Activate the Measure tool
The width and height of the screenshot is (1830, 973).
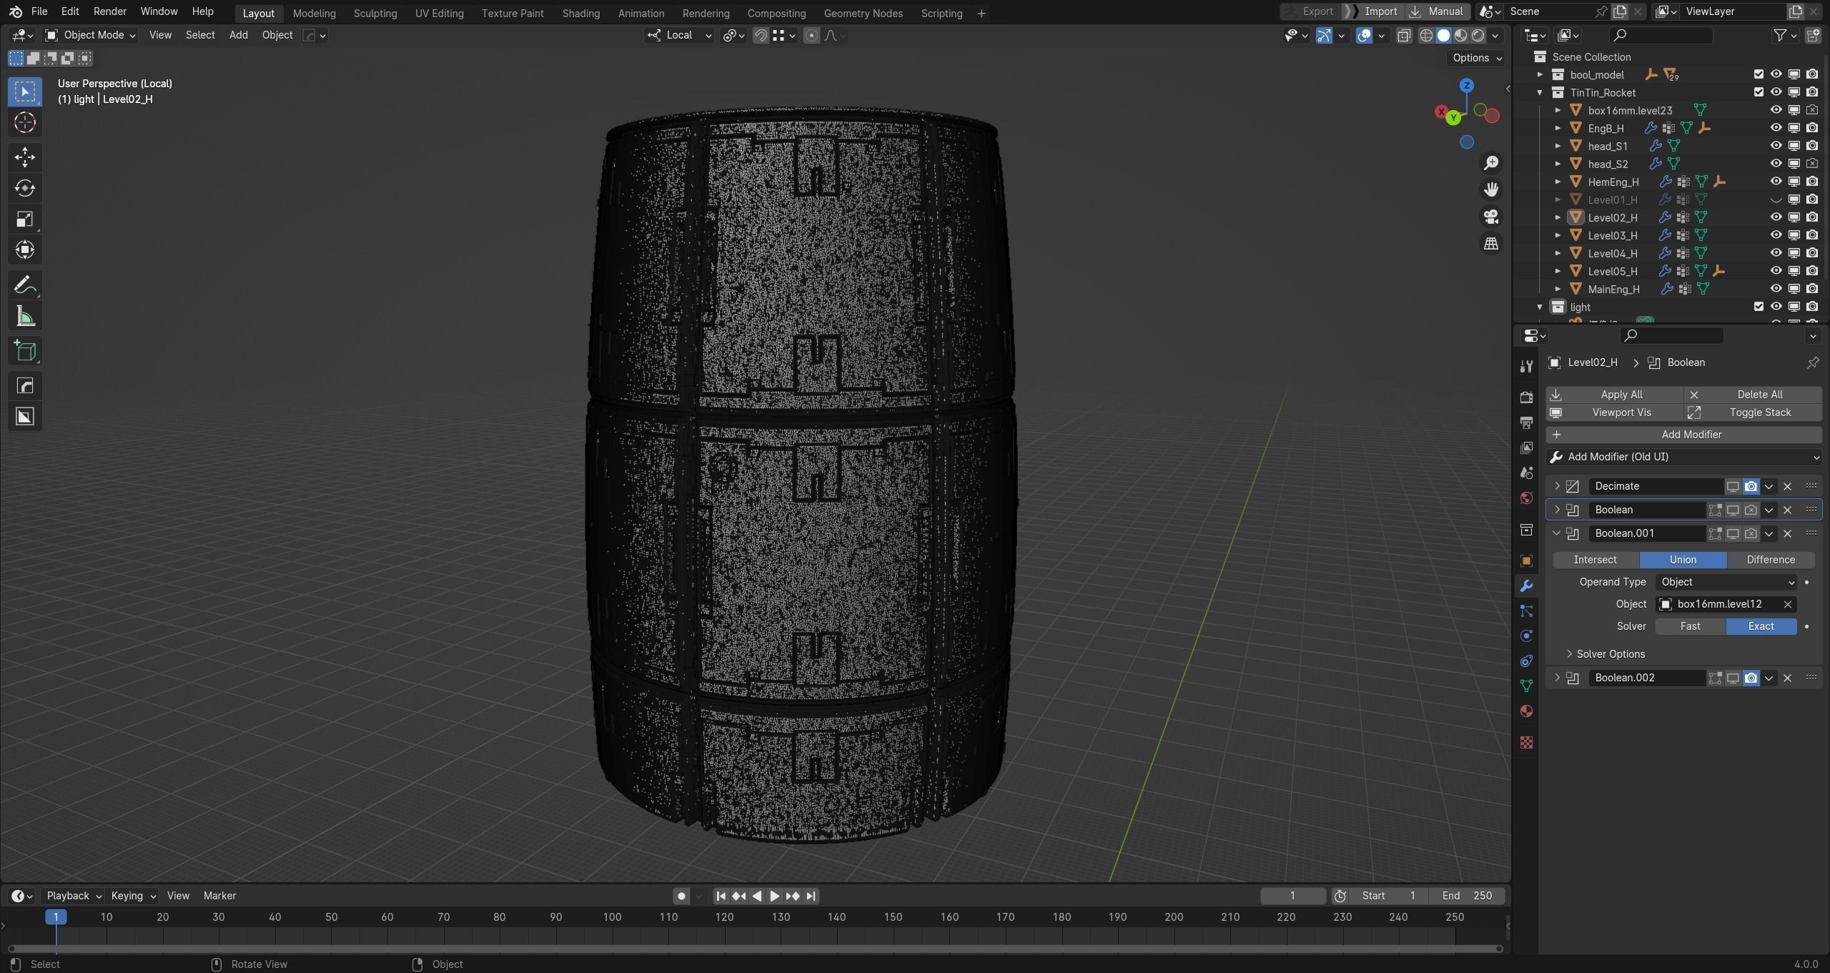(x=25, y=317)
